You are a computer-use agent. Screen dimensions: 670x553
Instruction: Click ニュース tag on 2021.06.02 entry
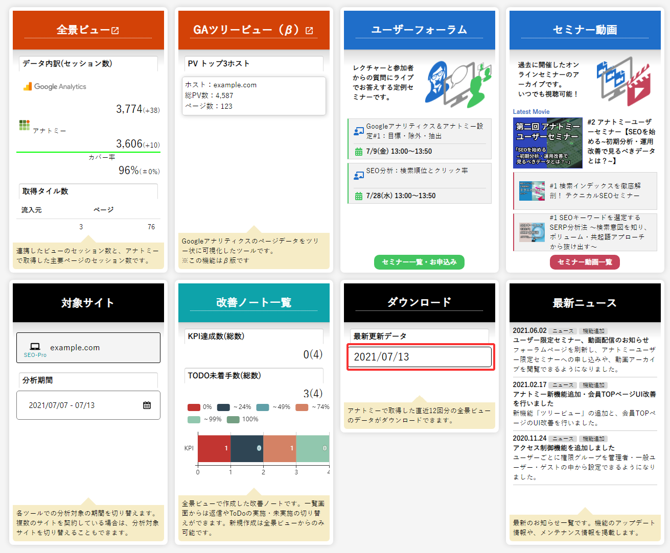(563, 331)
